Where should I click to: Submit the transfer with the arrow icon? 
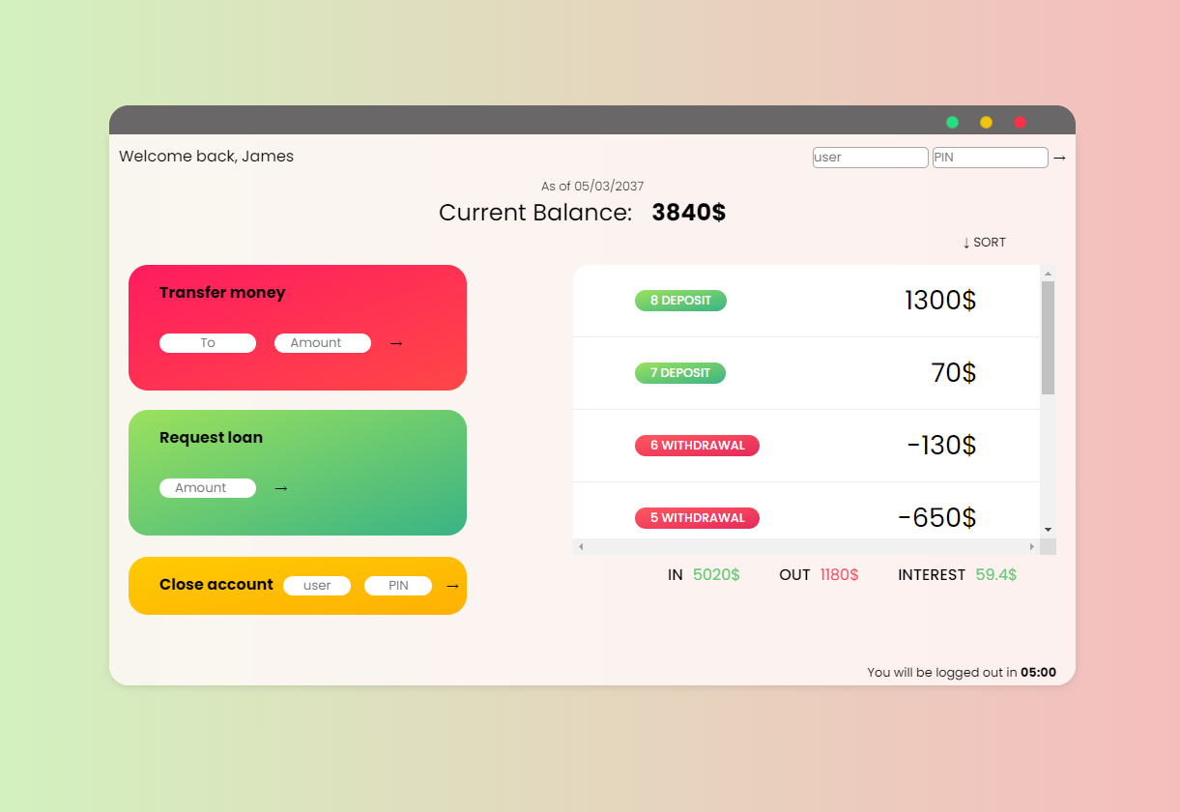395,342
